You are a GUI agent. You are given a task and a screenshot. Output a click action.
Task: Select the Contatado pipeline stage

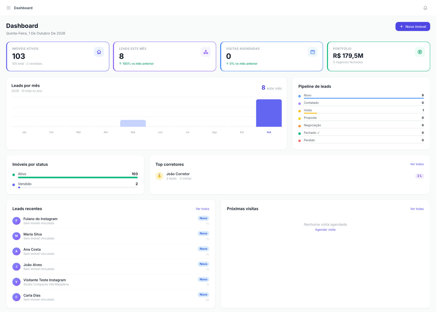point(361,103)
